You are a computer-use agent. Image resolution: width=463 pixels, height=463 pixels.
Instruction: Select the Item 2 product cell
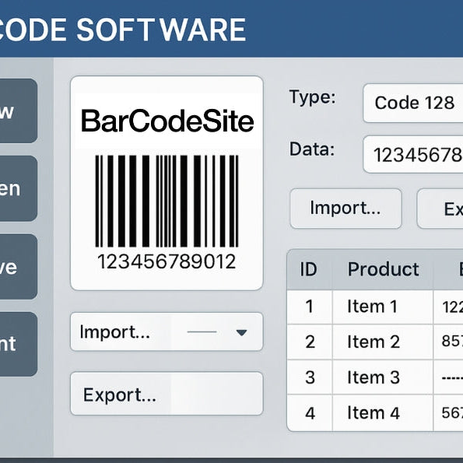click(x=383, y=342)
